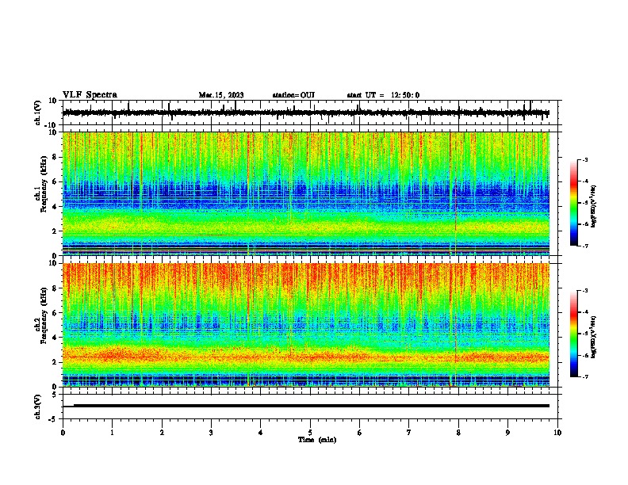The image size is (628, 485).
Task: Click the time axis tick label "5"
Action: click(310, 433)
